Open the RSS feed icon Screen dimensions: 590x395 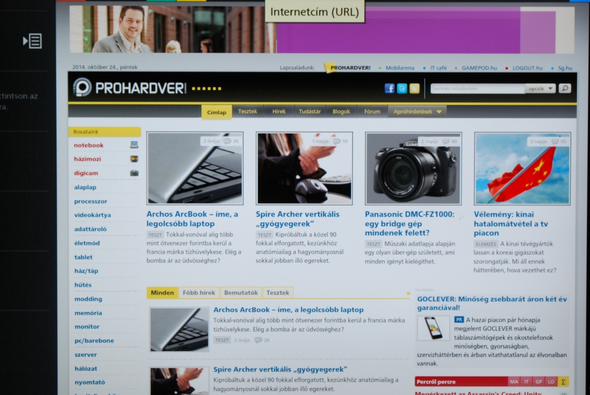point(414,89)
